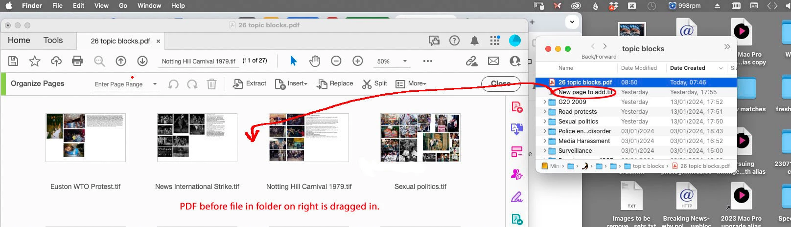Bookmark the file with the star icon
The width and height of the screenshot is (791, 227).
(35, 61)
